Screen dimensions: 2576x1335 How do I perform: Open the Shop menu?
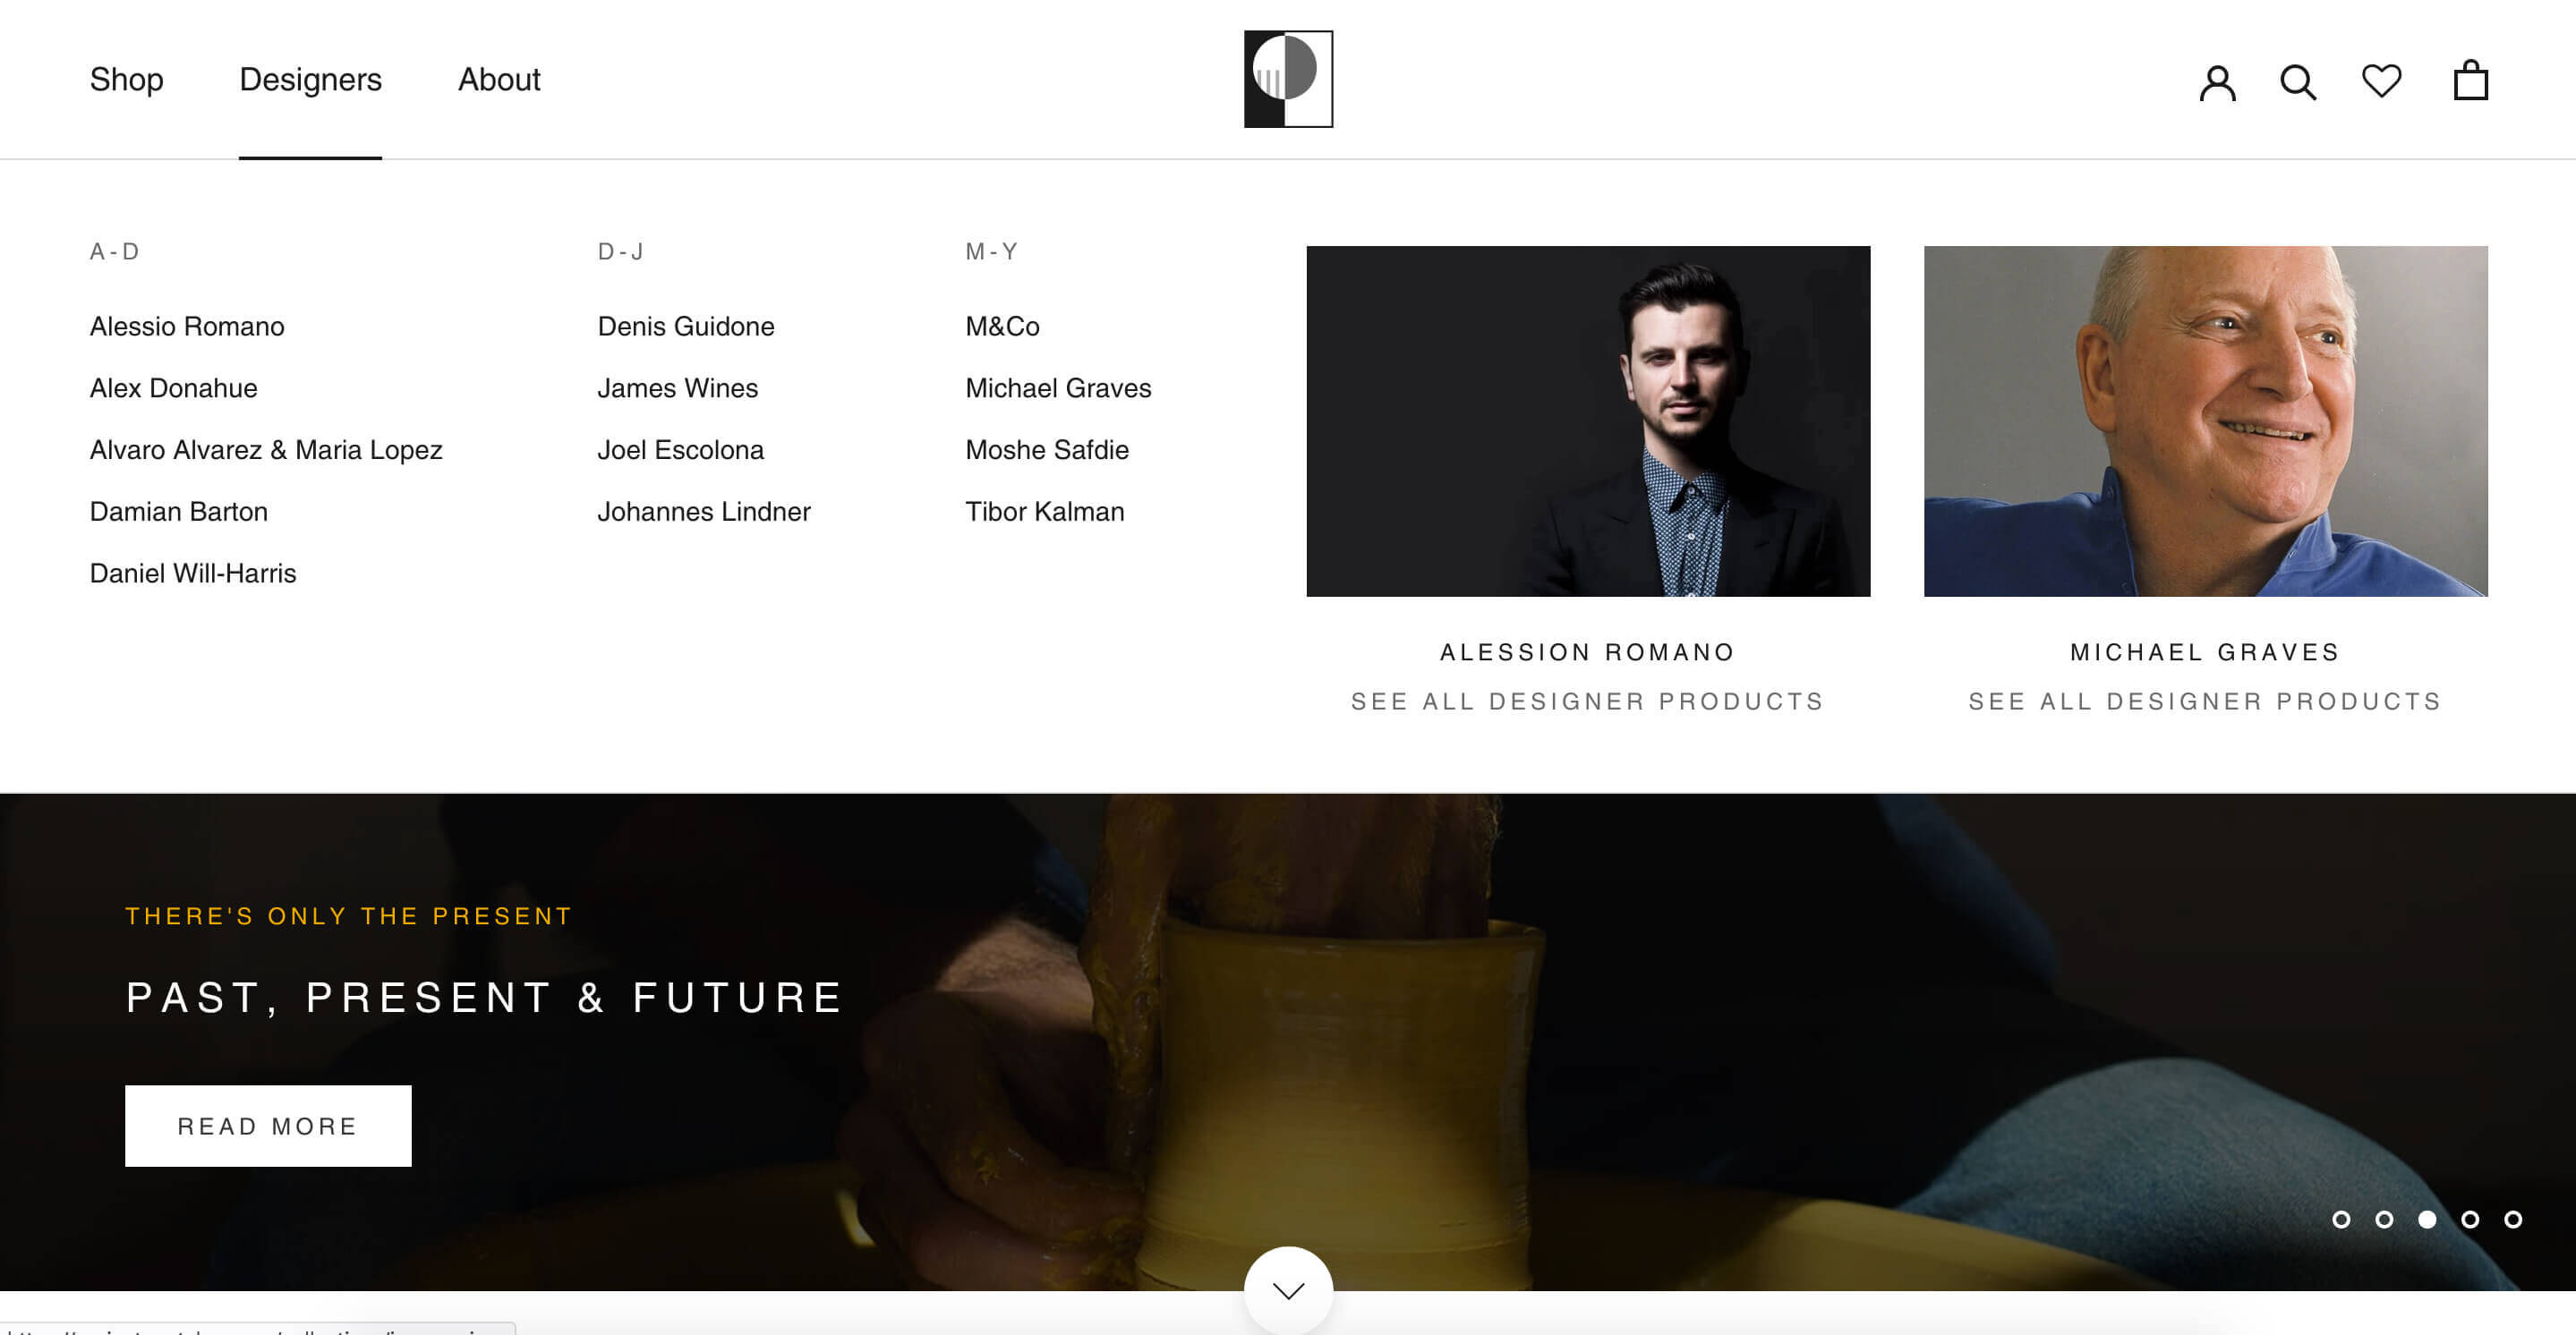[126, 79]
